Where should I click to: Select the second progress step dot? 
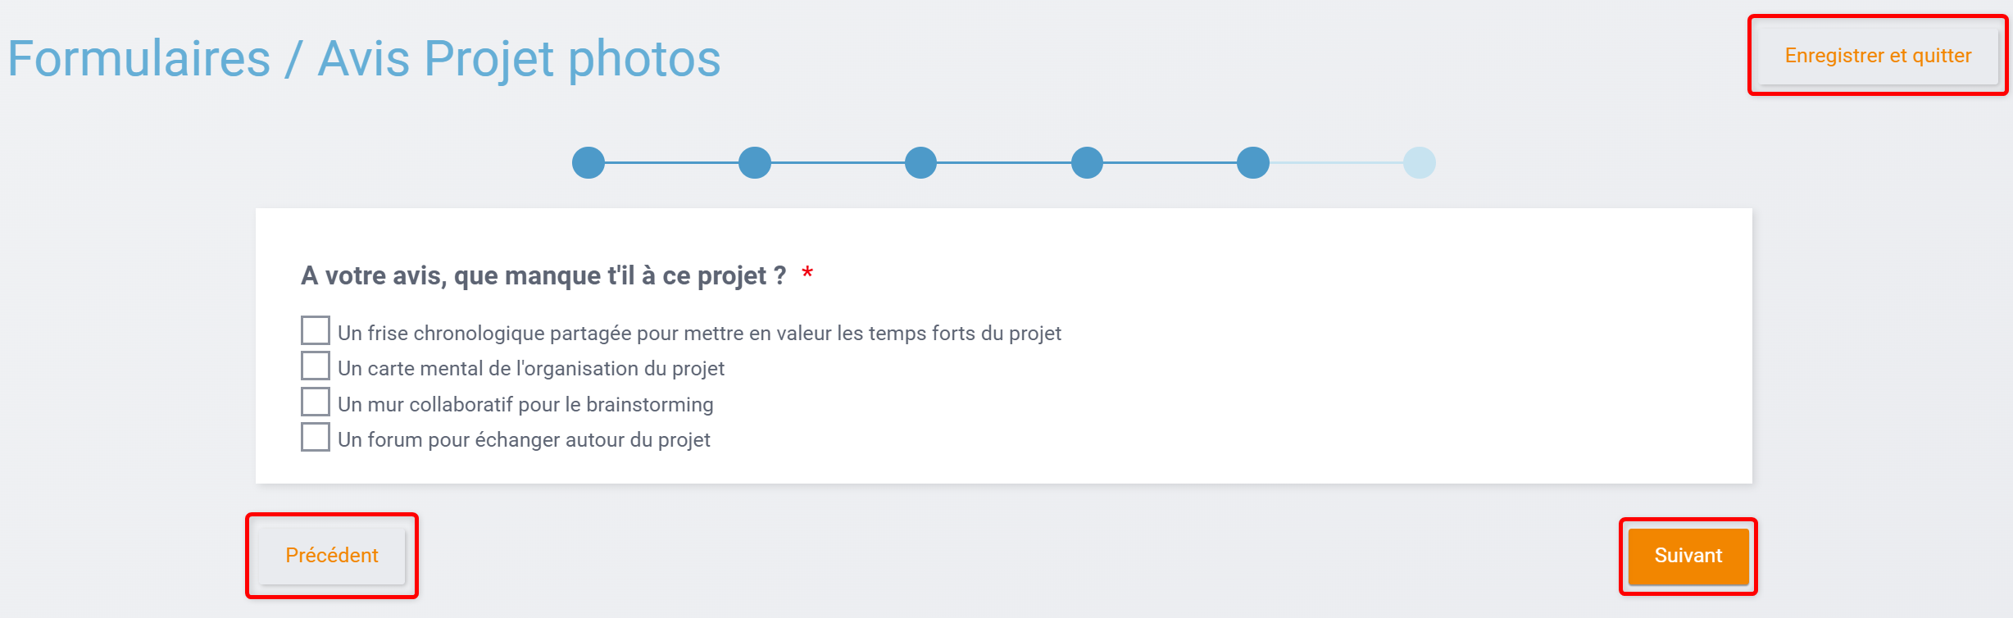[x=755, y=162]
